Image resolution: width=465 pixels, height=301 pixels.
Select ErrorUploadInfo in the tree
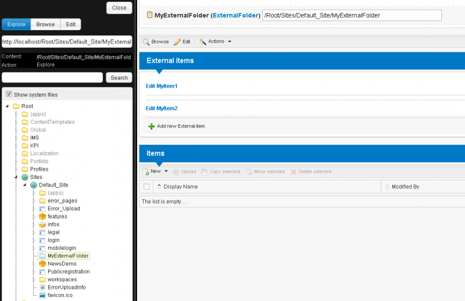(x=66, y=288)
